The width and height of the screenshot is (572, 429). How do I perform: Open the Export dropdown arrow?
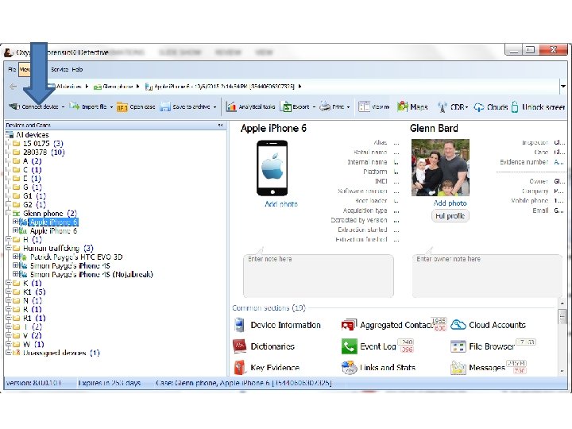[314, 107]
